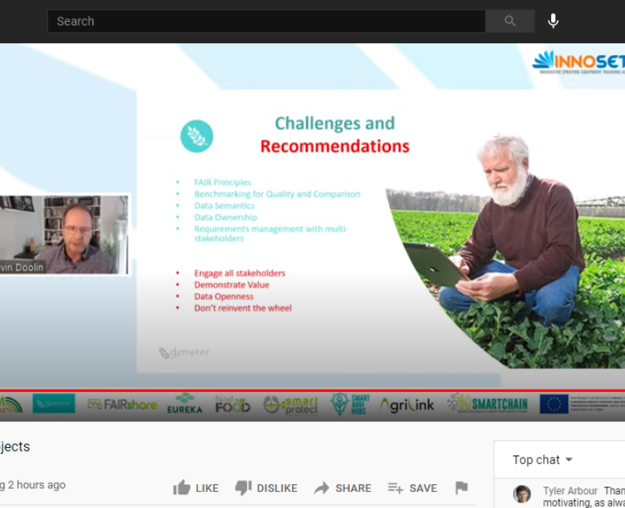Click the search magnifier button
This screenshot has width=625, height=508.
tap(510, 21)
